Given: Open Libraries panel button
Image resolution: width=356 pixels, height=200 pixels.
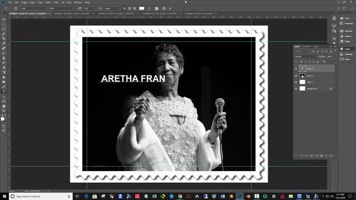Looking at the screenshot, I should coord(346,31).
